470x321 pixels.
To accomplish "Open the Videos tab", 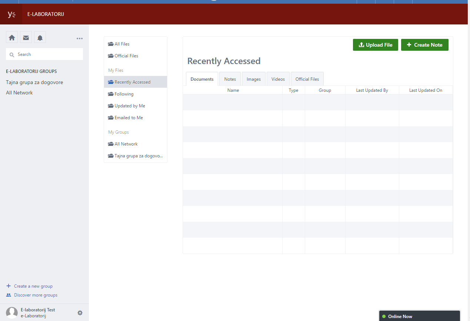I will click(x=278, y=79).
